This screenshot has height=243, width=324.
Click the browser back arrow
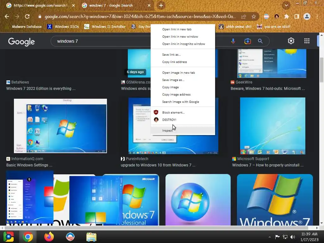[7, 16]
